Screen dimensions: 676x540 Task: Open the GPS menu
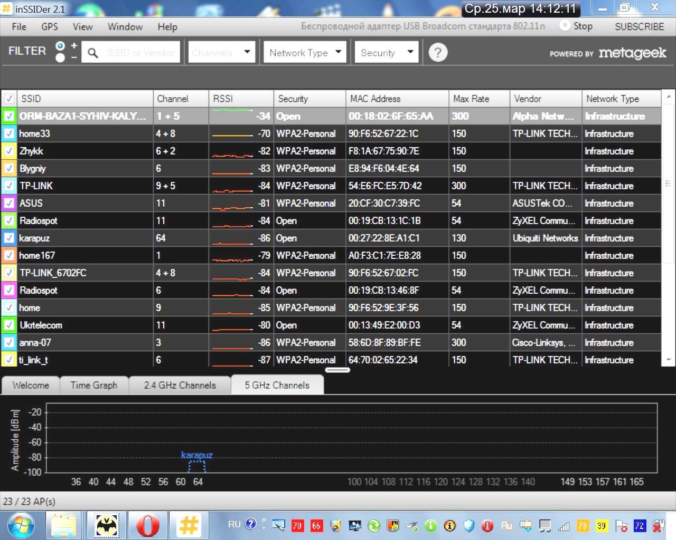click(x=50, y=26)
